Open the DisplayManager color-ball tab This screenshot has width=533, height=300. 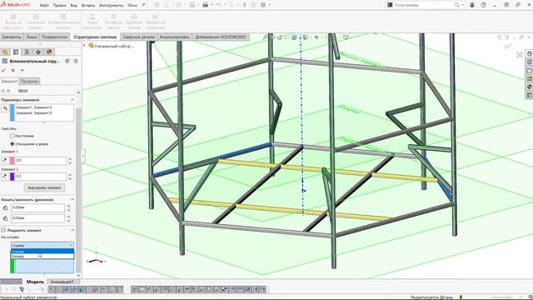tap(49, 52)
